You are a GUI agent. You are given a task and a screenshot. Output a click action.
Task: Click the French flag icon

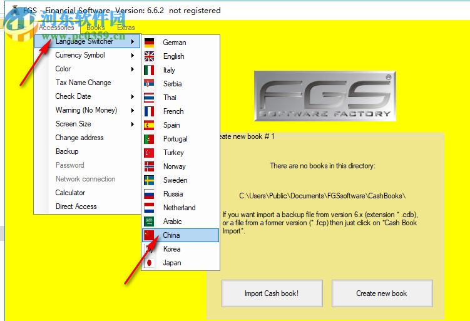coord(149,111)
